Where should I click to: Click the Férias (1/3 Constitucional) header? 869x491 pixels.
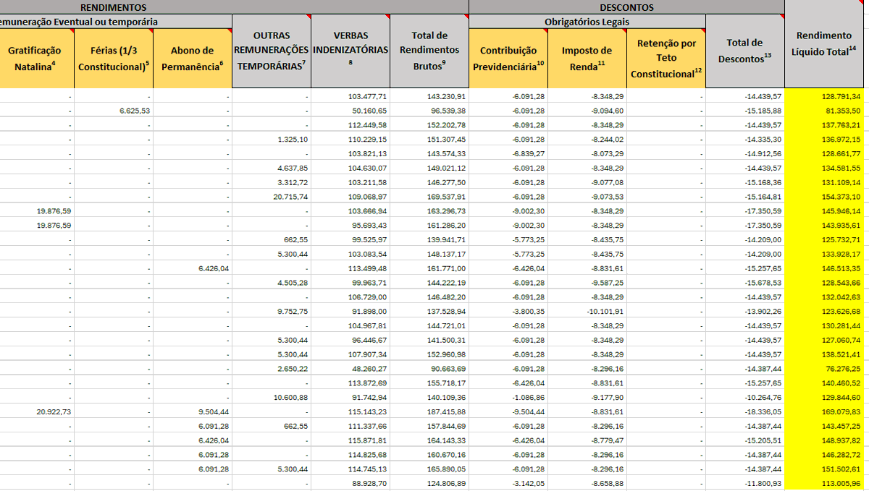114,59
